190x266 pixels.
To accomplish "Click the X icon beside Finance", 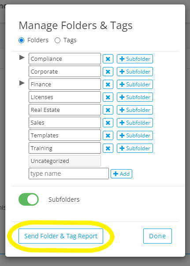I will (108, 84).
